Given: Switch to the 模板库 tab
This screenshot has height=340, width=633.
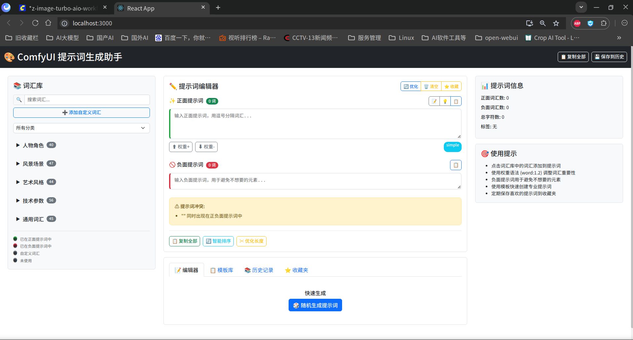Looking at the screenshot, I should 222,270.
